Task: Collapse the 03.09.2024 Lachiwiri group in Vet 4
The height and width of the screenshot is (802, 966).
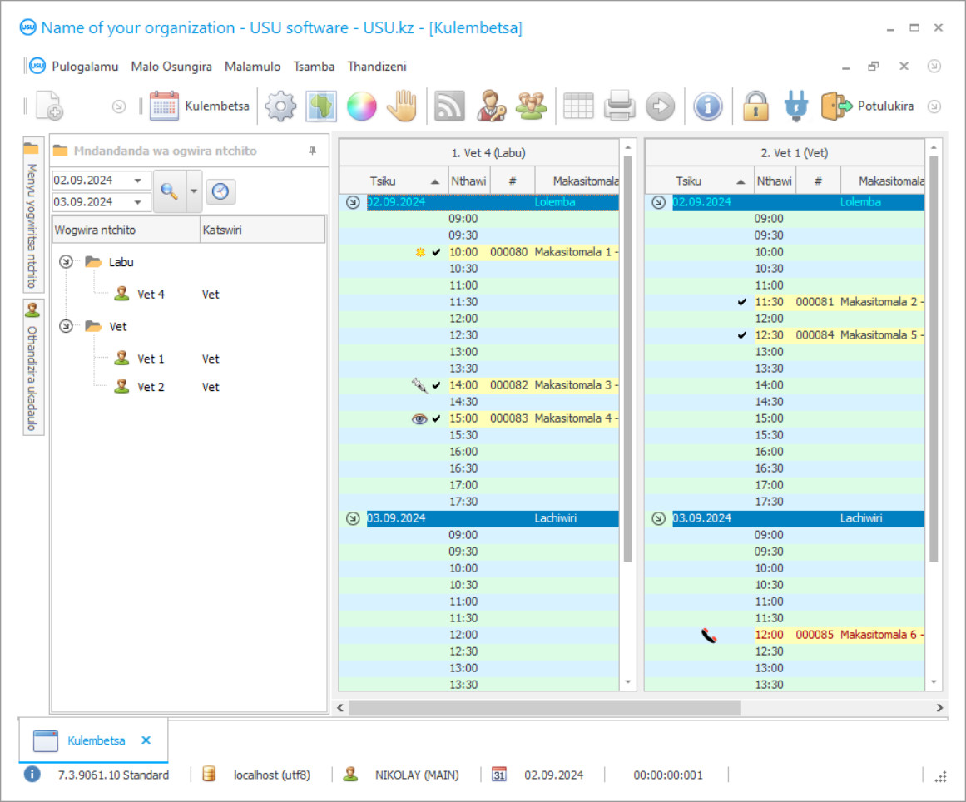Action: pos(353,518)
